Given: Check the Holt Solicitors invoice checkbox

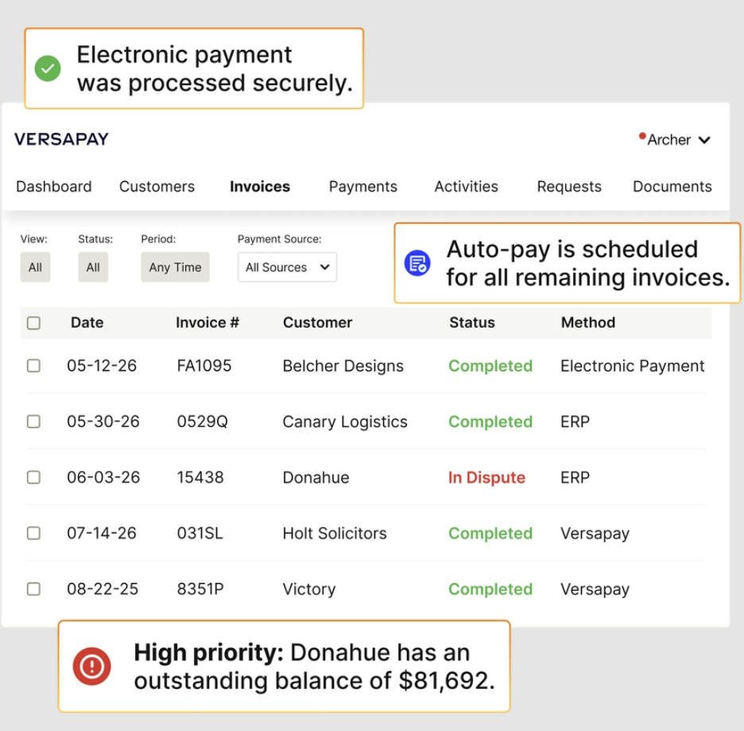Looking at the screenshot, I should pos(33,533).
